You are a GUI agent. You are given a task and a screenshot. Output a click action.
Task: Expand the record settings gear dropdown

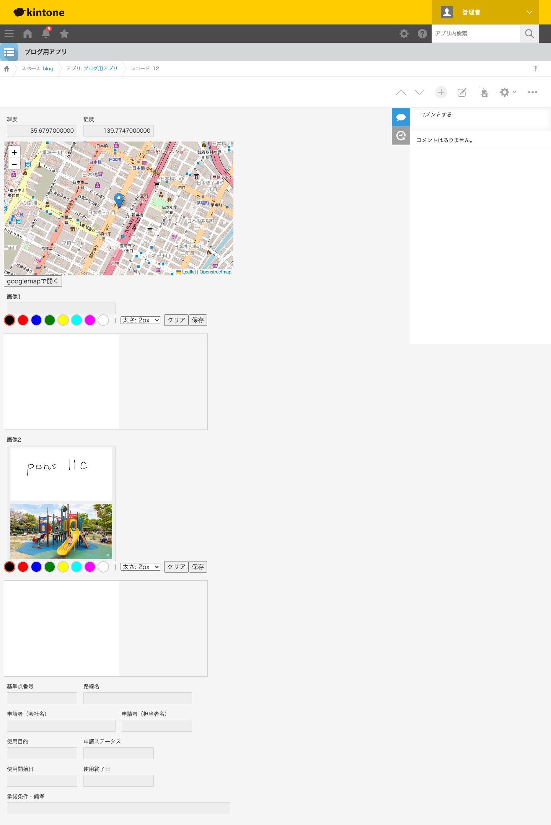(508, 92)
